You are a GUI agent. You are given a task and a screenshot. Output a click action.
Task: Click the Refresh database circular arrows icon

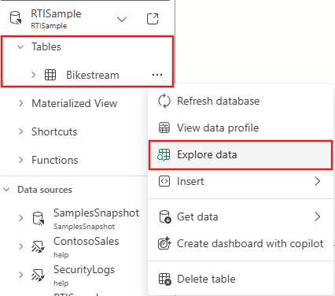click(164, 101)
